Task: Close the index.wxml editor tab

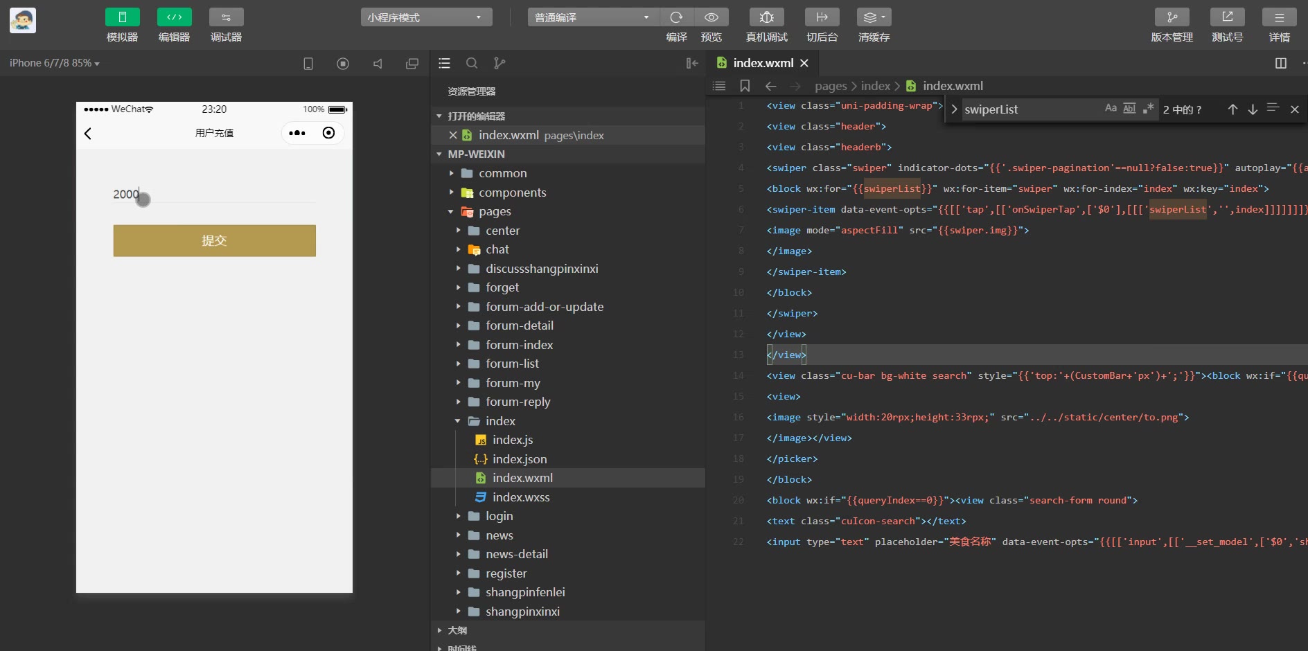Action: (x=804, y=63)
